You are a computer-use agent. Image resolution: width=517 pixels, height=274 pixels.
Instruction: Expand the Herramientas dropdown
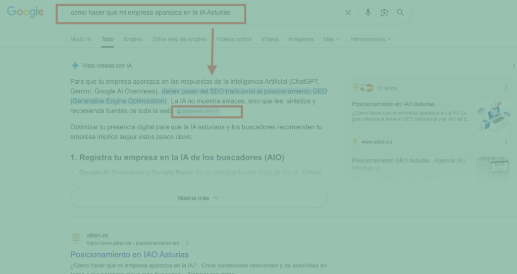(371, 39)
